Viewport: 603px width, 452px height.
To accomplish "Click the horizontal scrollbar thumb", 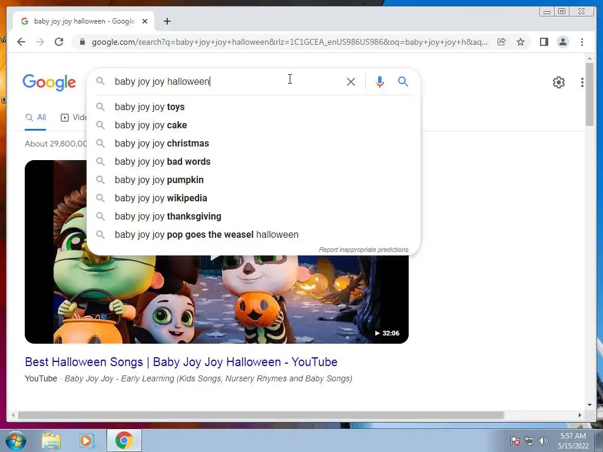I will pos(261,415).
